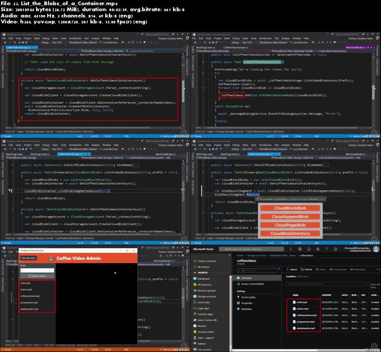Open the Package Manager Console tab in the 00:02:26 frame
381x352 pixels.
click(x=39, y=238)
